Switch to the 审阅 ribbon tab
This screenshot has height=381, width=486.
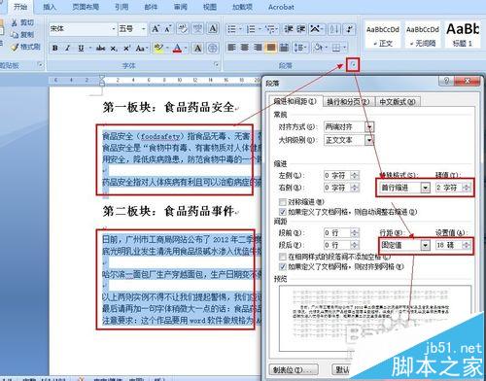click(x=181, y=7)
